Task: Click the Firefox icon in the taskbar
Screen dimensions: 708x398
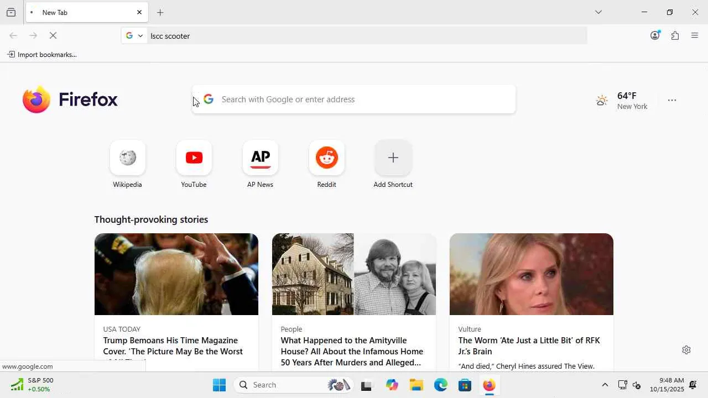Action: tap(489, 385)
